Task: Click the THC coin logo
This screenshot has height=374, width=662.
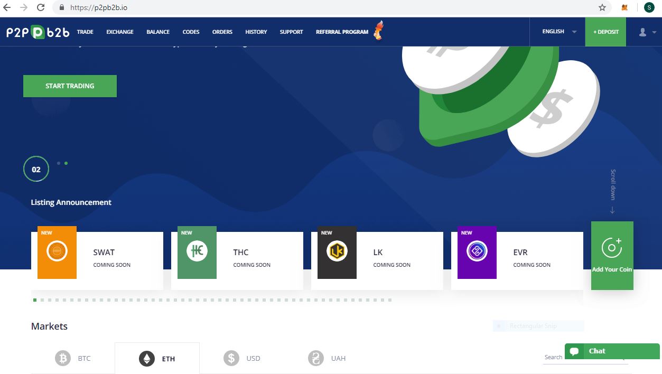Action: point(197,251)
